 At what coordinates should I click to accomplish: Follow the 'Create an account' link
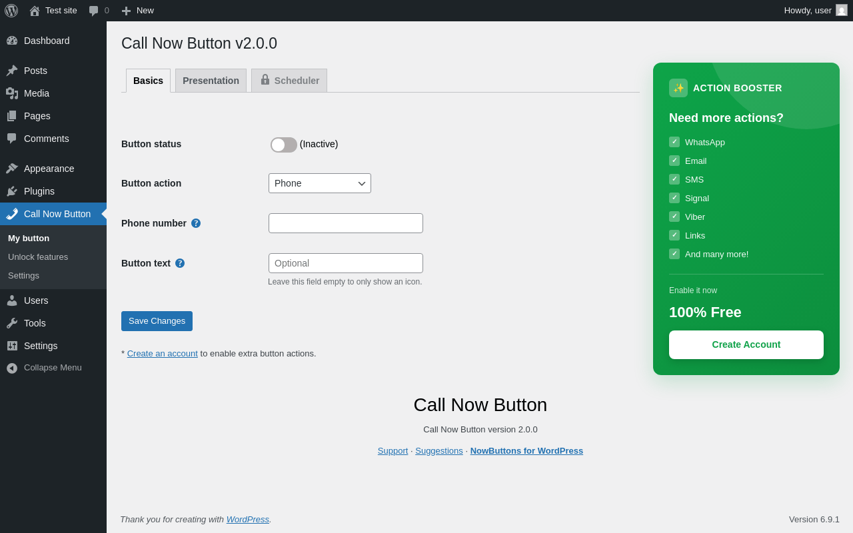163,354
